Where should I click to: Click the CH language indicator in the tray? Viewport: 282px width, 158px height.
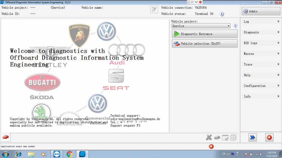click(x=224, y=154)
